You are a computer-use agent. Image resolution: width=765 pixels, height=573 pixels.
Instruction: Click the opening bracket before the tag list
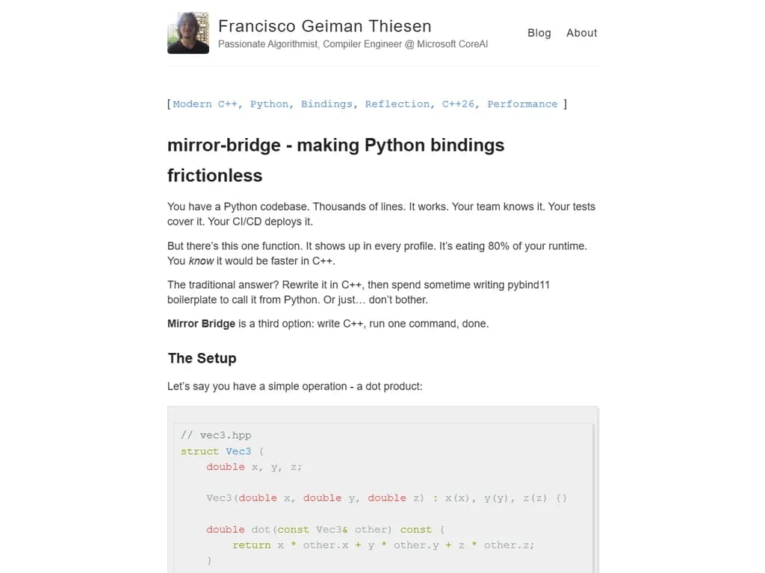click(x=169, y=104)
